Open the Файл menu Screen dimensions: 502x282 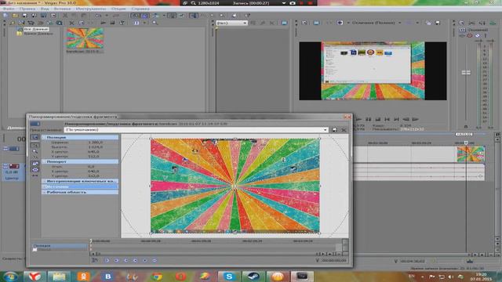[9, 9]
